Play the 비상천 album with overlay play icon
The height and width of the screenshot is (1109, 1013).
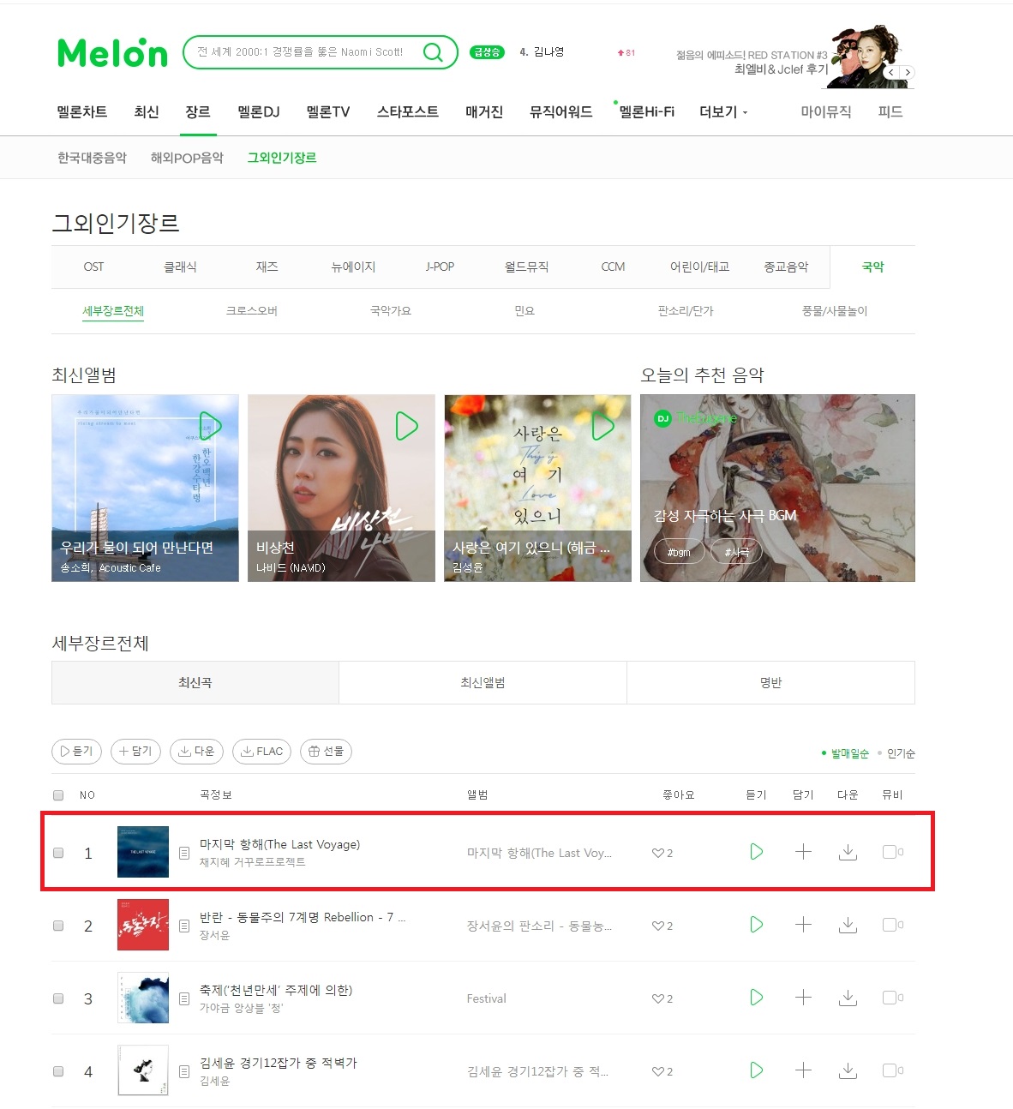coord(406,426)
